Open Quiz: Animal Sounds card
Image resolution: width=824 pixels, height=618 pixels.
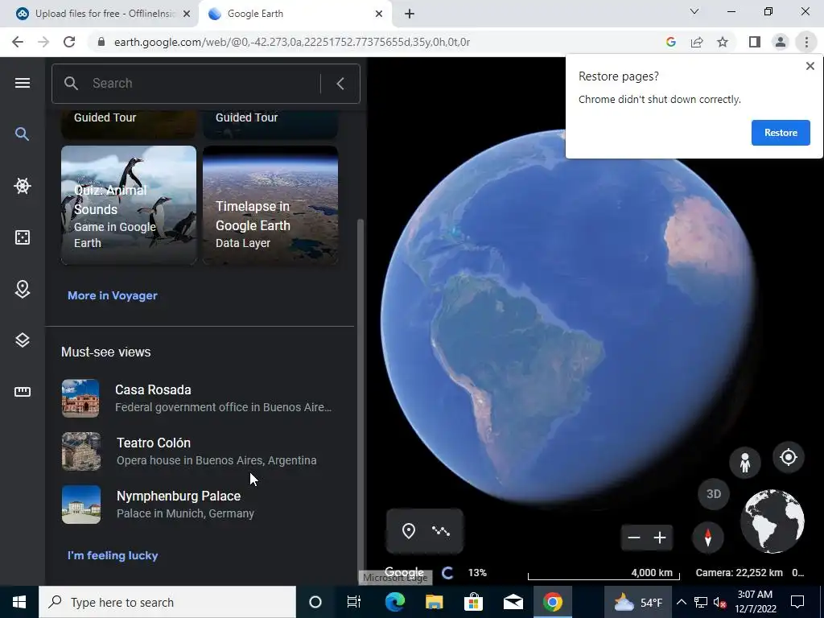(x=129, y=205)
